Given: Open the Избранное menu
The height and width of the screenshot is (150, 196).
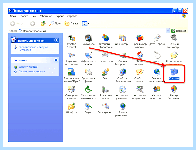Looking at the screenshot, I should click(x=46, y=16).
